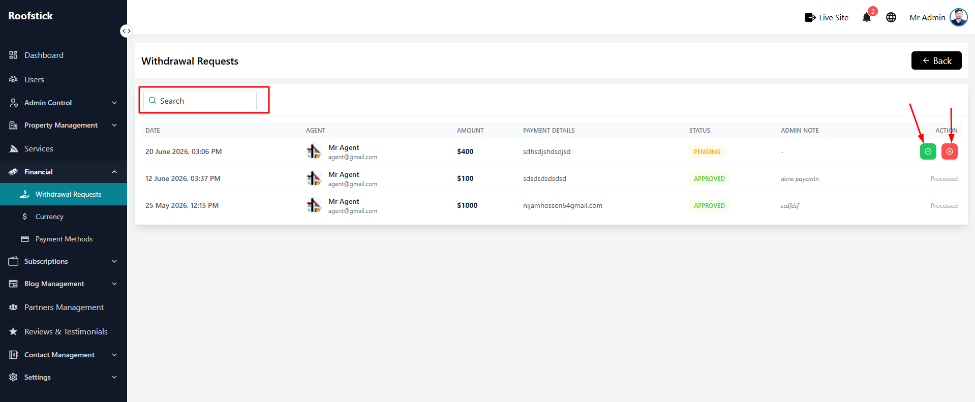Image resolution: width=975 pixels, height=402 pixels.
Task: Collapse the sidebar with the toggle arrows
Action: pyautogui.click(x=126, y=31)
